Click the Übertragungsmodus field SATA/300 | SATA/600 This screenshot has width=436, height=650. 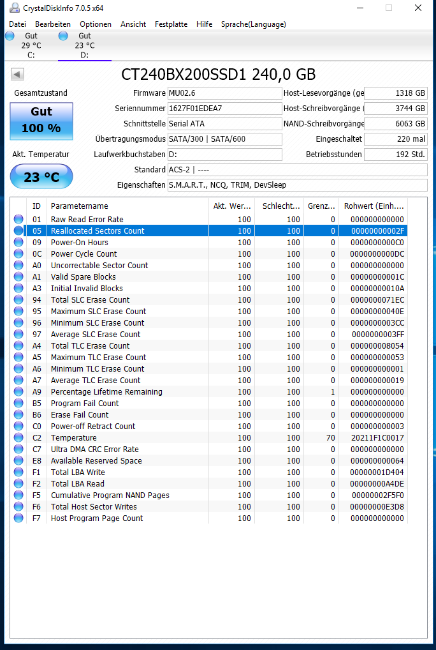pyautogui.click(x=224, y=139)
